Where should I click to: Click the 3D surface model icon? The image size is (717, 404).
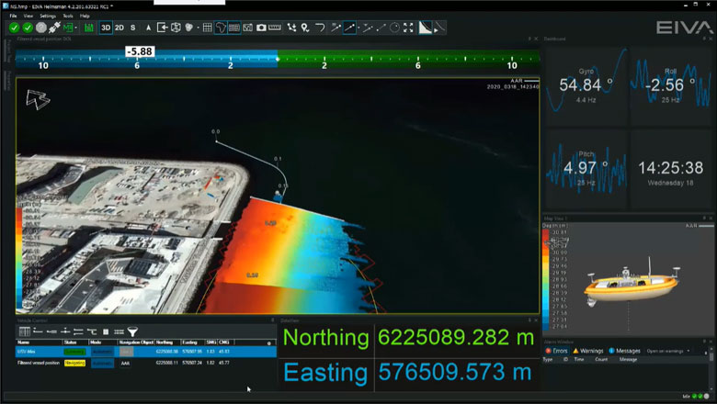(x=188, y=28)
